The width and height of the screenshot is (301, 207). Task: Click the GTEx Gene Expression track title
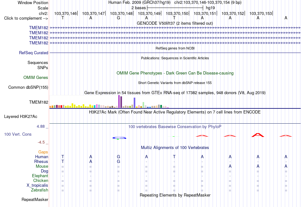(x=175, y=93)
